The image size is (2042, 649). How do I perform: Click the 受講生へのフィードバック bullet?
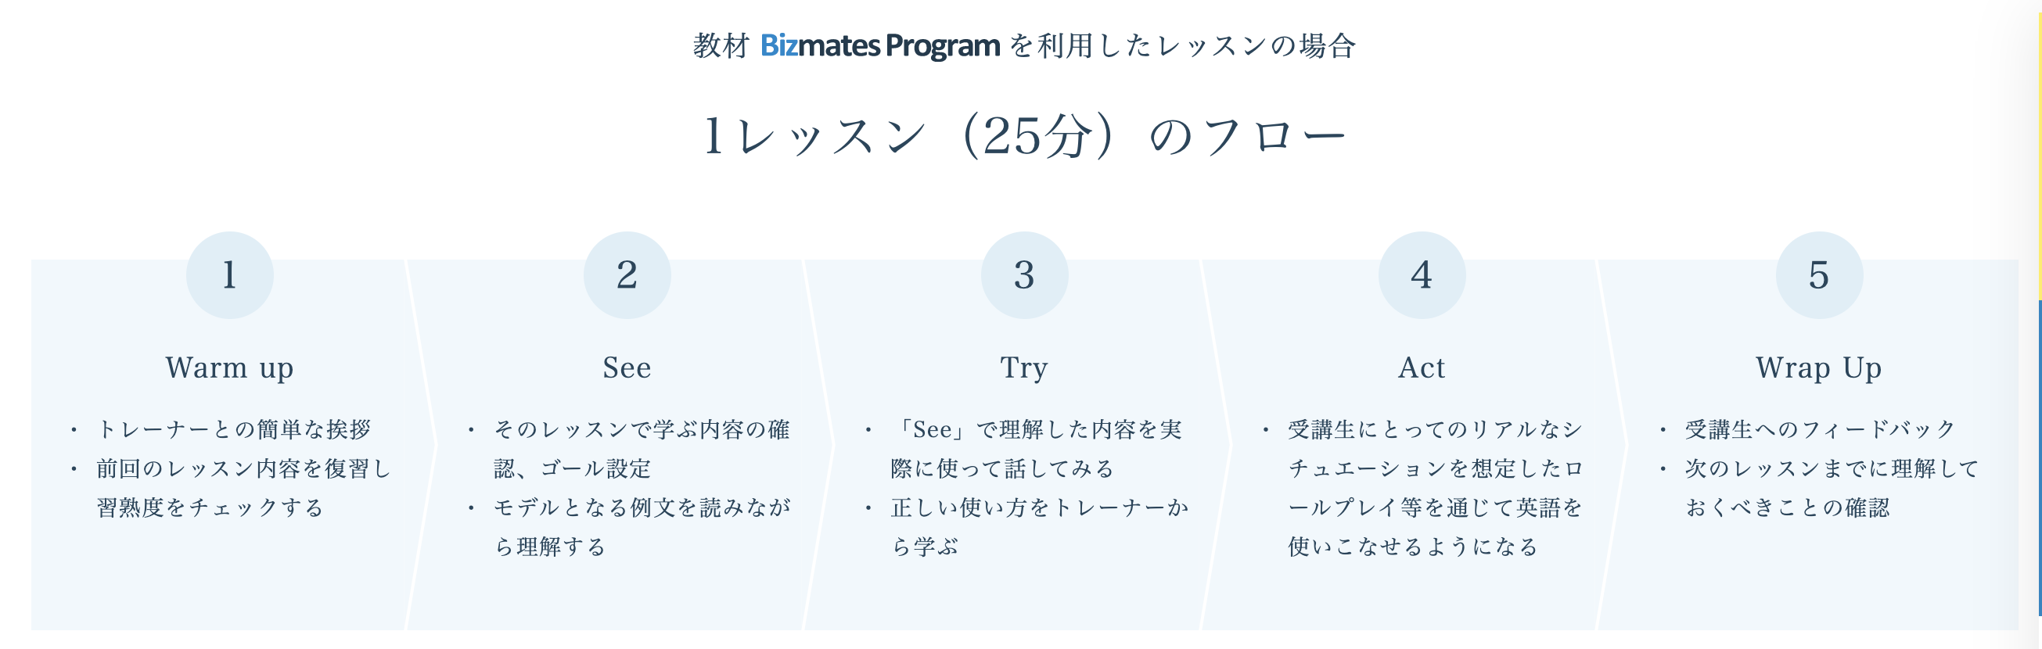[1820, 429]
